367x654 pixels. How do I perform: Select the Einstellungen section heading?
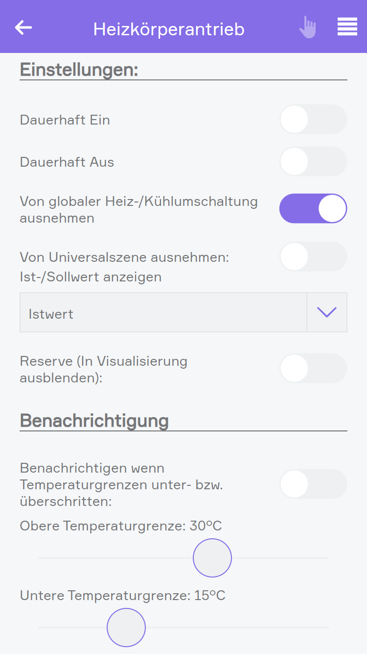[x=79, y=70]
